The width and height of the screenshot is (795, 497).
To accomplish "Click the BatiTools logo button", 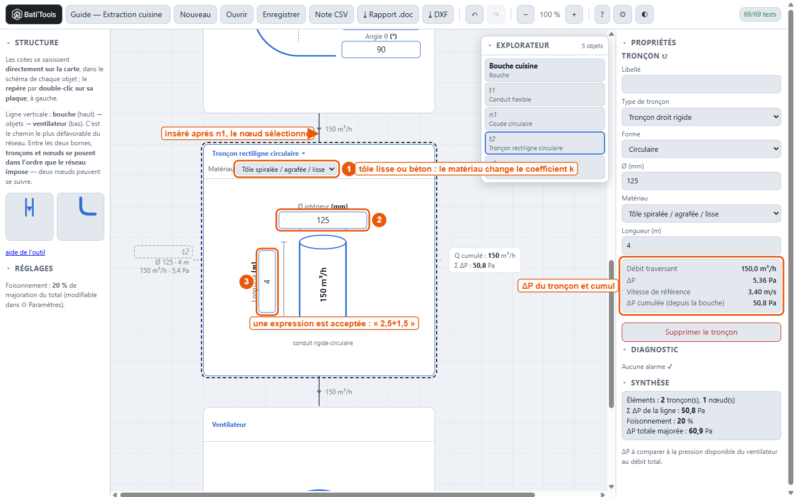I will point(34,14).
